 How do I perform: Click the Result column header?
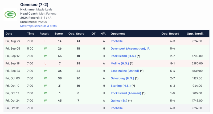[x=44, y=34]
